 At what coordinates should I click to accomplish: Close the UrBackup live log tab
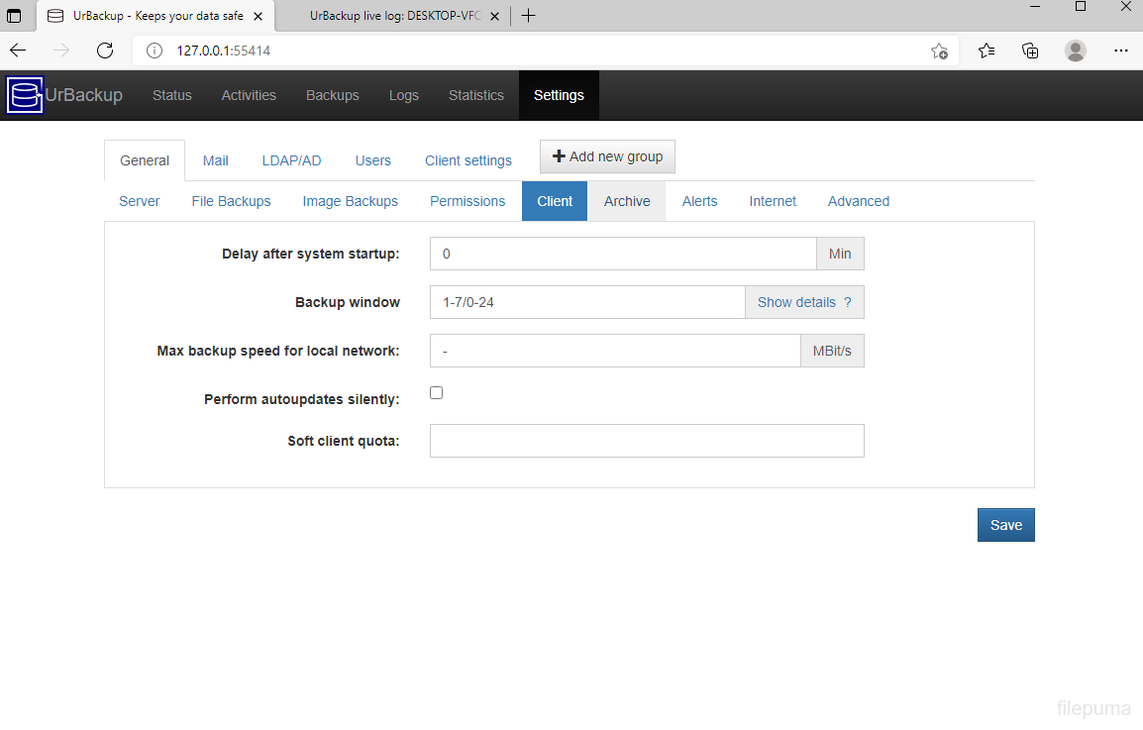(x=495, y=16)
